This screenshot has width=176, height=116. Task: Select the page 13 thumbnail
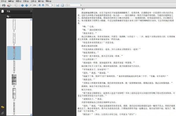point(14,94)
